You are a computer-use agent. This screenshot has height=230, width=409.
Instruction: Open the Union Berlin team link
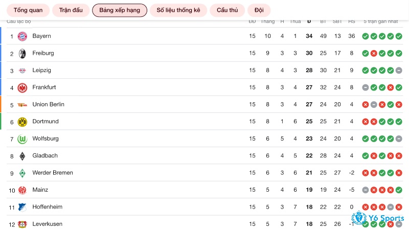[x=48, y=104]
